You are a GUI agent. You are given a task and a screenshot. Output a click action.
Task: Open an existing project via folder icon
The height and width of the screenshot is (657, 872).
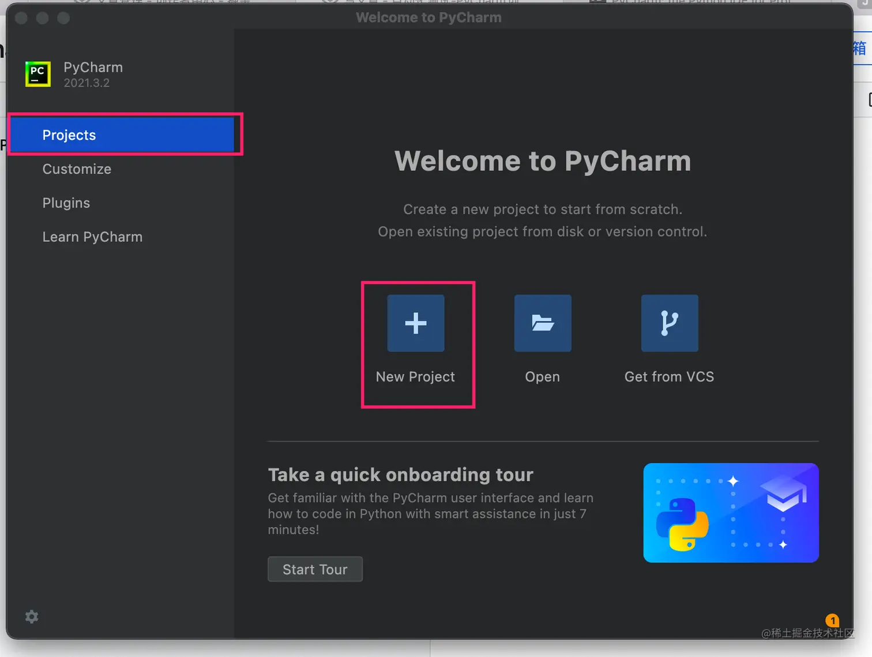[543, 323]
